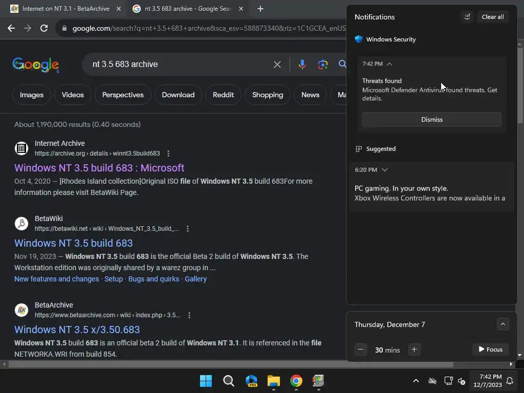Apply the Download filter chip
The width and height of the screenshot is (524, 393).
(178, 95)
